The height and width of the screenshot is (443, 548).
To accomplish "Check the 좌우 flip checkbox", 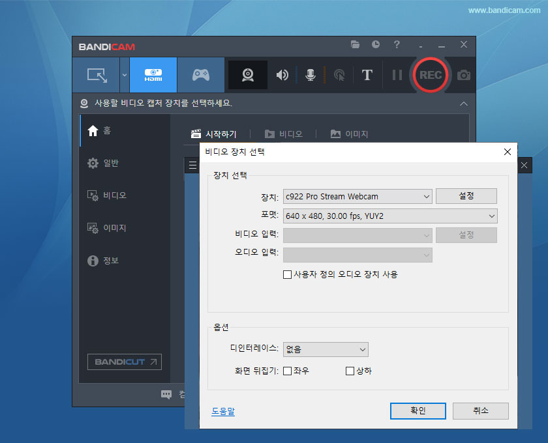I will click(287, 371).
